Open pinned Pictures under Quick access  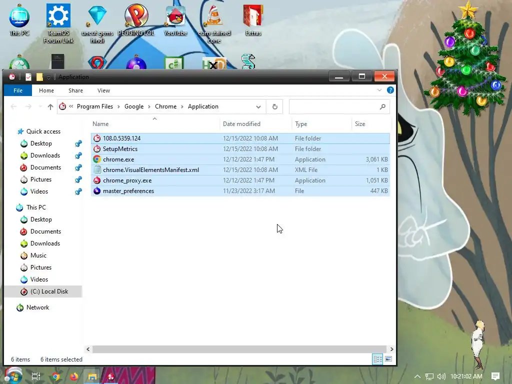(x=41, y=179)
